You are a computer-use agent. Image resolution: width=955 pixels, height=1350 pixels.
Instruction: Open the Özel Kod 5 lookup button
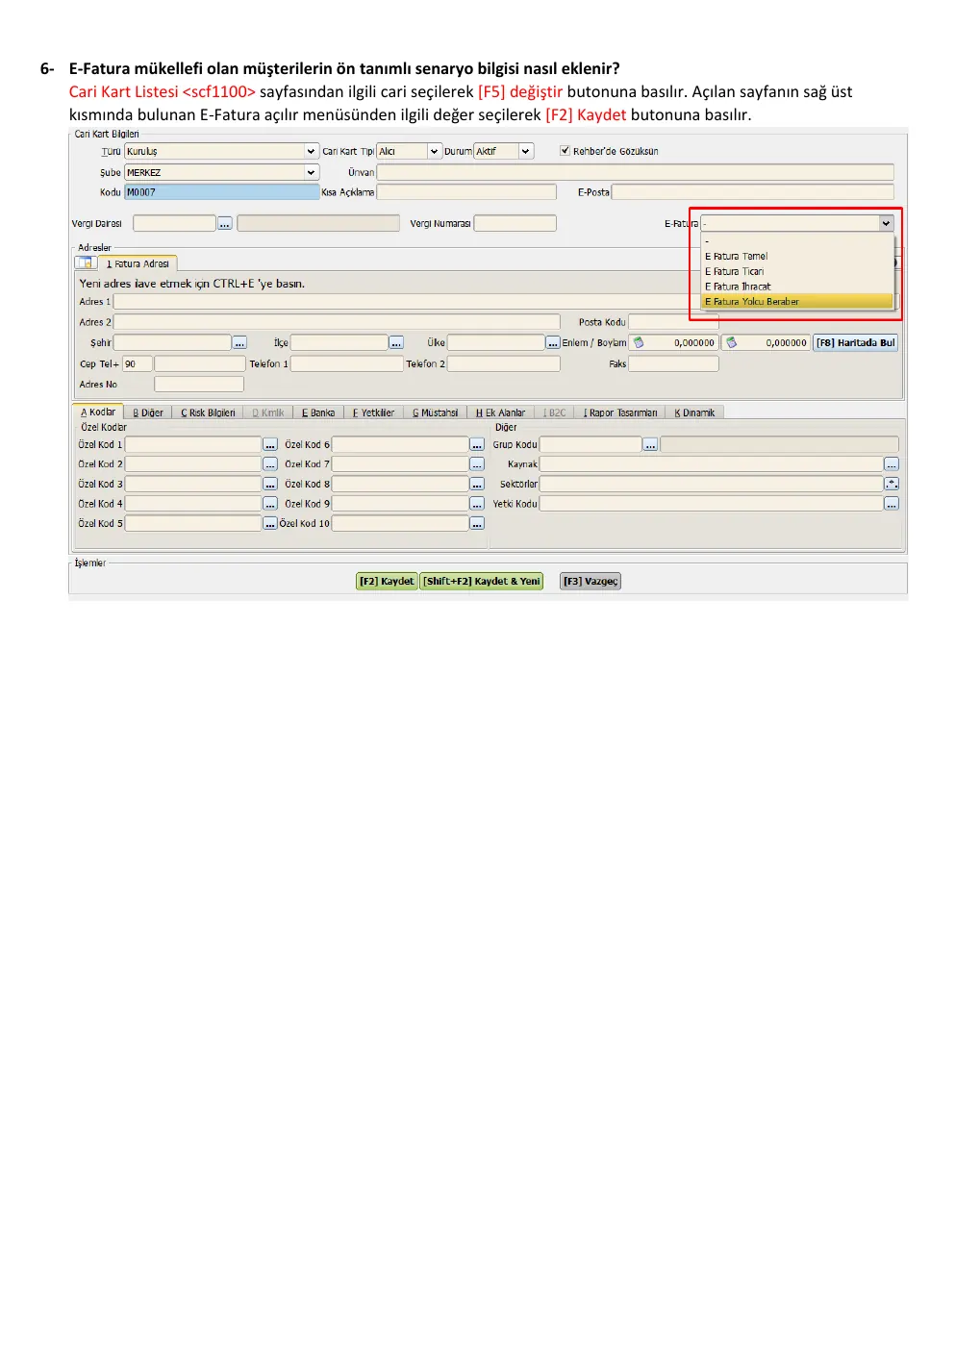(x=270, y=524)
